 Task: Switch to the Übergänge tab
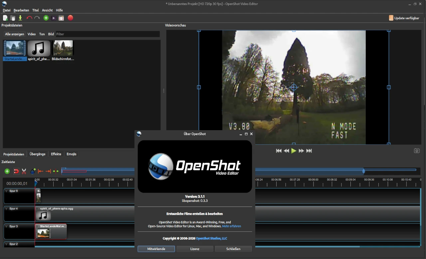click(38, 154)
